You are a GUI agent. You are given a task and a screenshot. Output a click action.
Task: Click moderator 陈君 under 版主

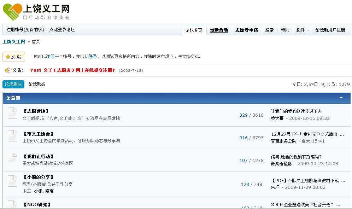point(49,191)
